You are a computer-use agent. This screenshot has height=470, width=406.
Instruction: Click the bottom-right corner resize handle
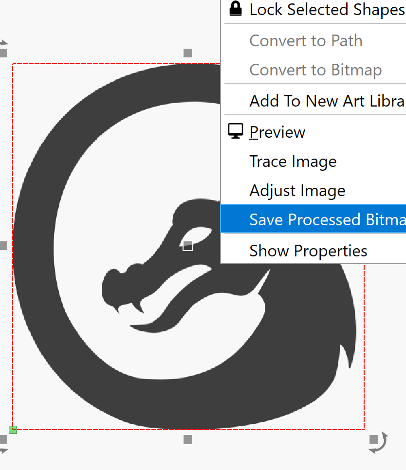(x=373, y=439)
